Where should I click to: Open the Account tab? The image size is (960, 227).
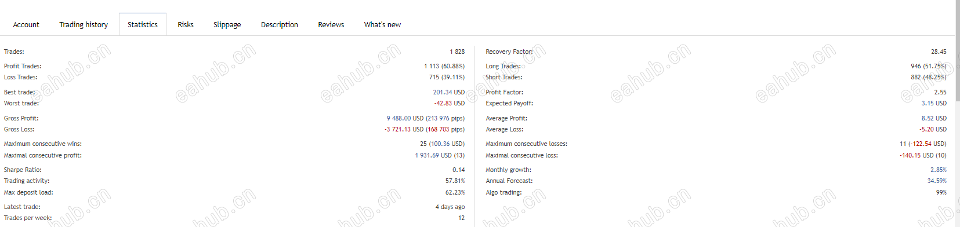pos(26,24)
